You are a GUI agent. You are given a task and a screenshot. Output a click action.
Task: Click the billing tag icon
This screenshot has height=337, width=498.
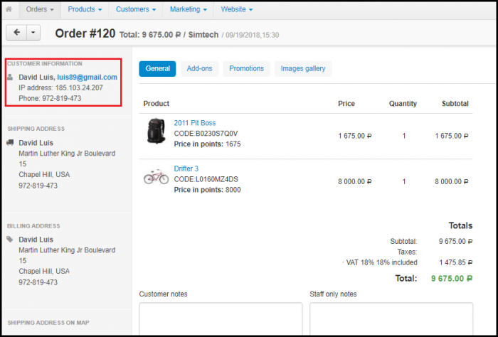[10, 240]
